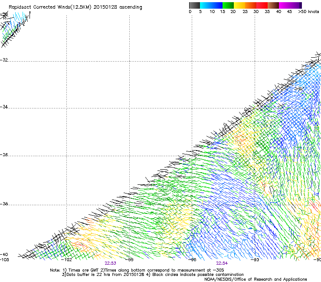Click the latitude label '-36'
Image resolution: width=321 pixels, height=282 pixels.
[4, 154]
